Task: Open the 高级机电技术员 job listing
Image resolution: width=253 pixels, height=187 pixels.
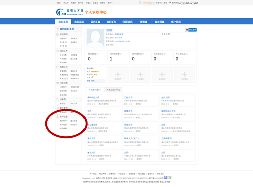Action: click(x=168, y=111)
